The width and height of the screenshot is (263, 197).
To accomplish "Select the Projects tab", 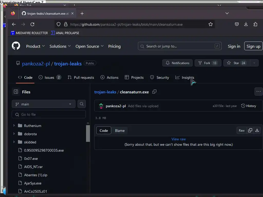I will 134,77.
